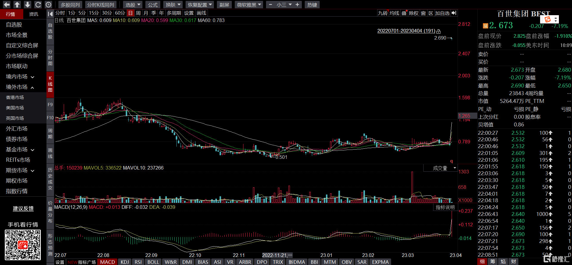572x265 pixels.
Task: Click the 2022-11-21 date marker
Action: pyautogui.click(x=277, y=255)
